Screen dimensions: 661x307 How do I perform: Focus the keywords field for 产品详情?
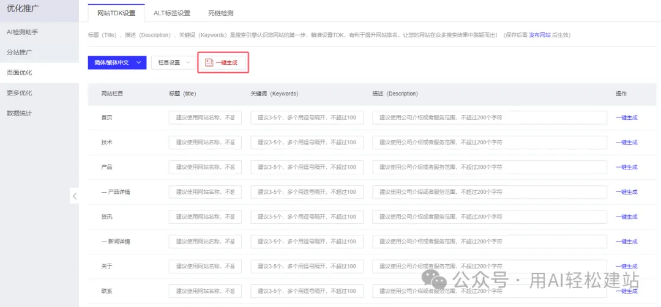click(x=307, y=192)
